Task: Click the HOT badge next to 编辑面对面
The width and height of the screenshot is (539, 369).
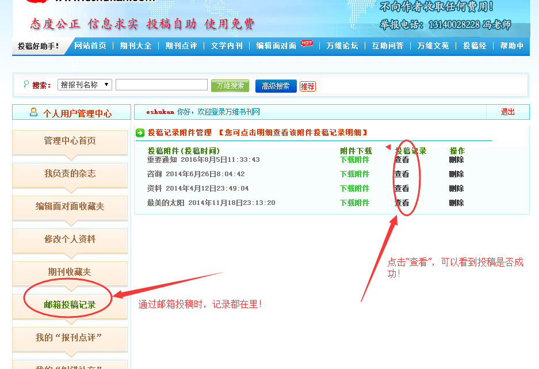Action: coord(307,43)
